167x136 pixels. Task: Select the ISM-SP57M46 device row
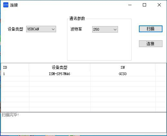(x=83, y=74)
